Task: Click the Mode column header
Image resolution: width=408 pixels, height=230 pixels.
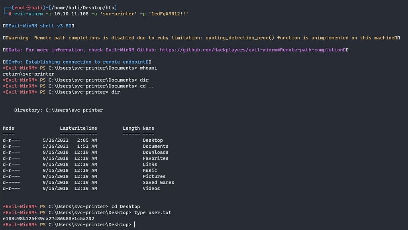Action: click(8, 128)
